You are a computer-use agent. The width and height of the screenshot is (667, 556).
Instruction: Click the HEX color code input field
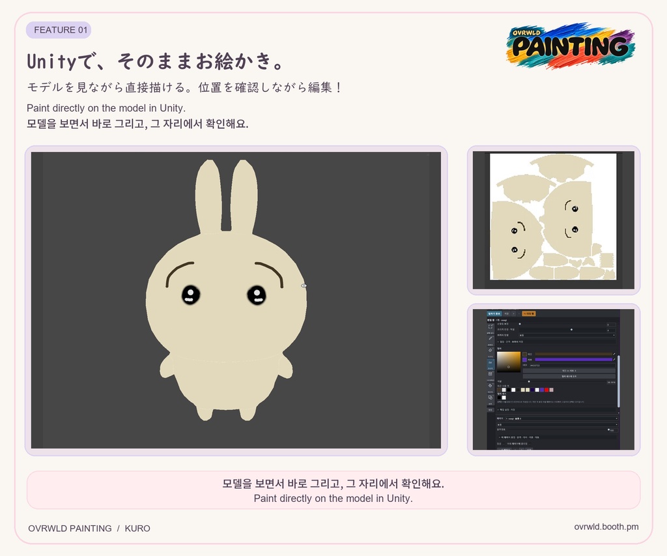click(573, 365)
